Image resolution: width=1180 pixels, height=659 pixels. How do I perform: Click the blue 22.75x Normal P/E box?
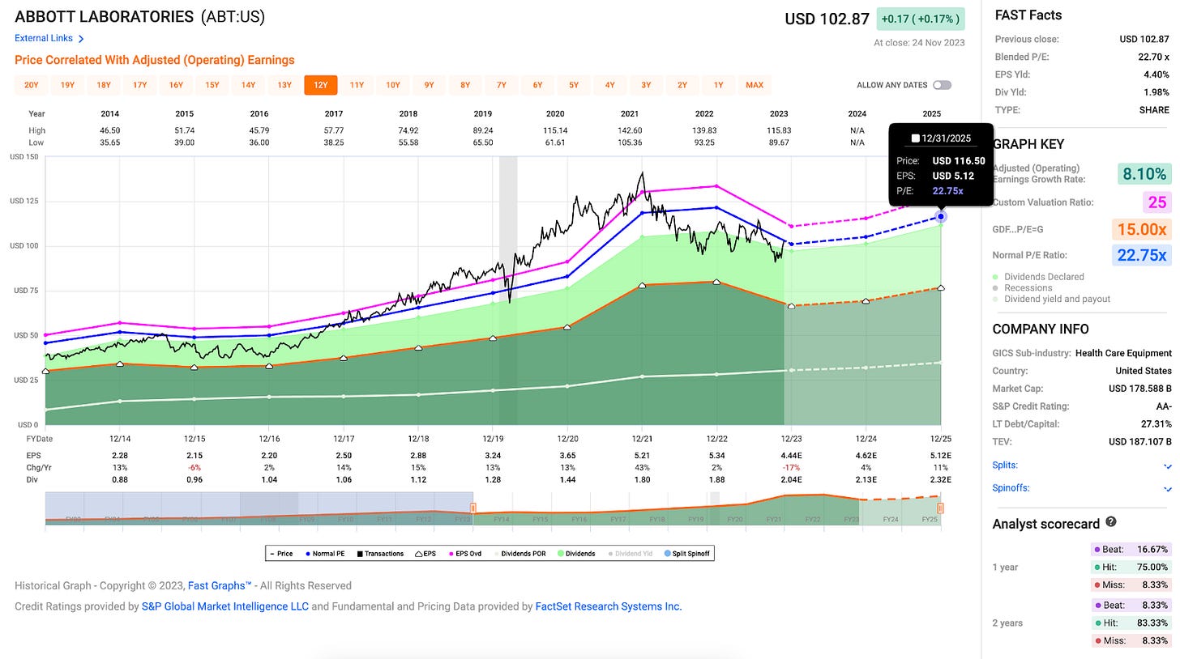pyautogui.click(x=1141, y=255)
